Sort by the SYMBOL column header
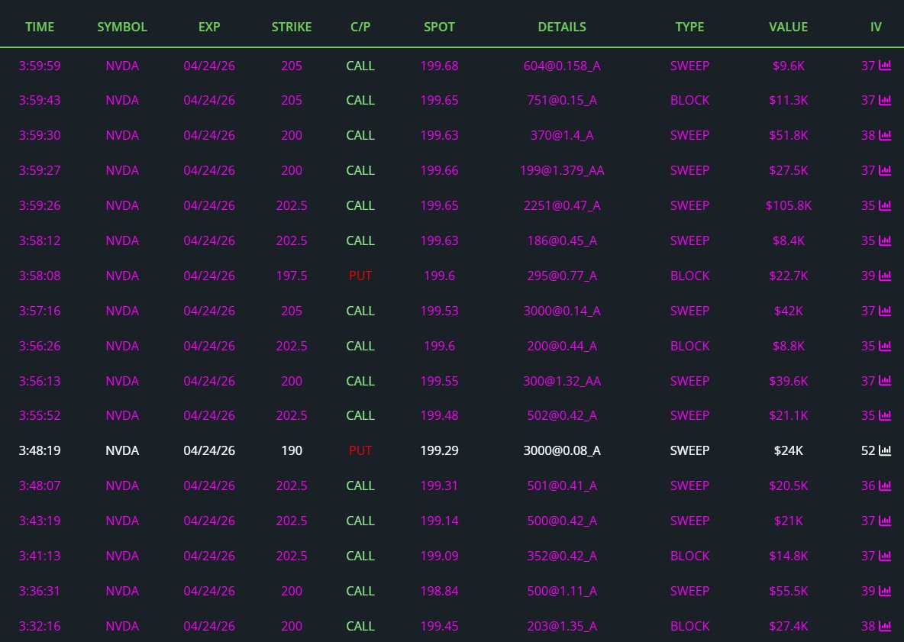The image size is (904, 642). [x=122, y=27]
